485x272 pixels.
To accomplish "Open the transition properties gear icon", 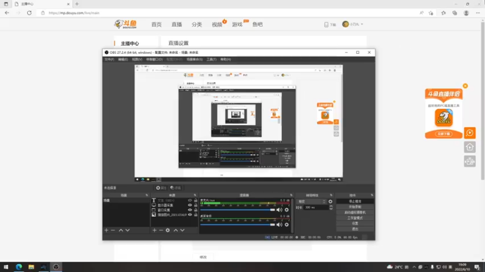I will 330,202.
